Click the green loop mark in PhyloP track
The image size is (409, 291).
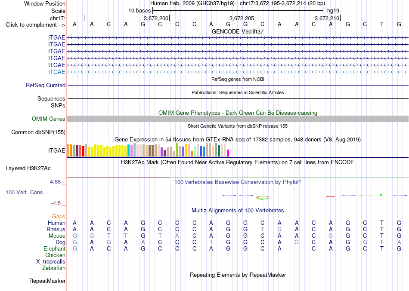[263, 198]
